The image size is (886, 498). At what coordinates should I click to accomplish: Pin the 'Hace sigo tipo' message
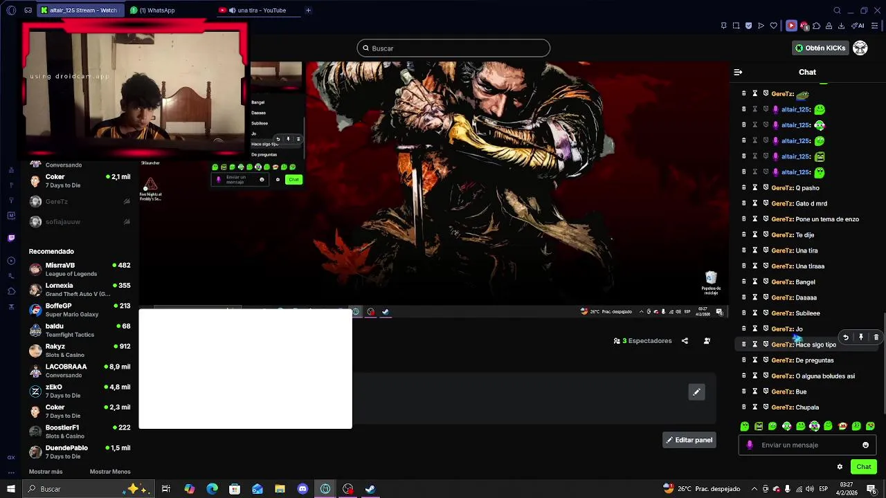[x=860, y=337]
